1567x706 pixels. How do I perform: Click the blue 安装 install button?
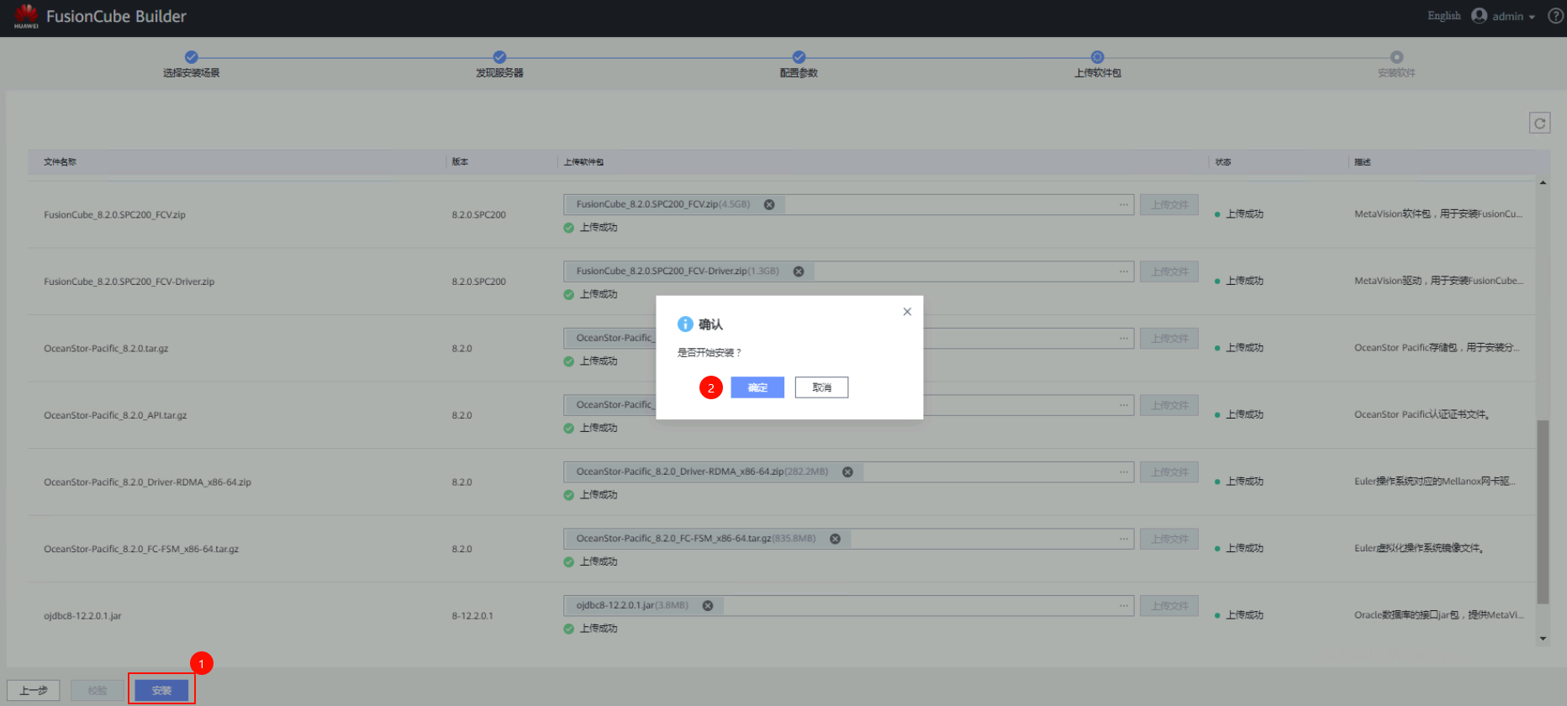tap(161, 690)
